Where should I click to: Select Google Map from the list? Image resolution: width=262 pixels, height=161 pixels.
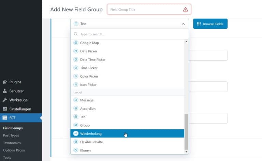pyautogui.click(x=127, y=43)
